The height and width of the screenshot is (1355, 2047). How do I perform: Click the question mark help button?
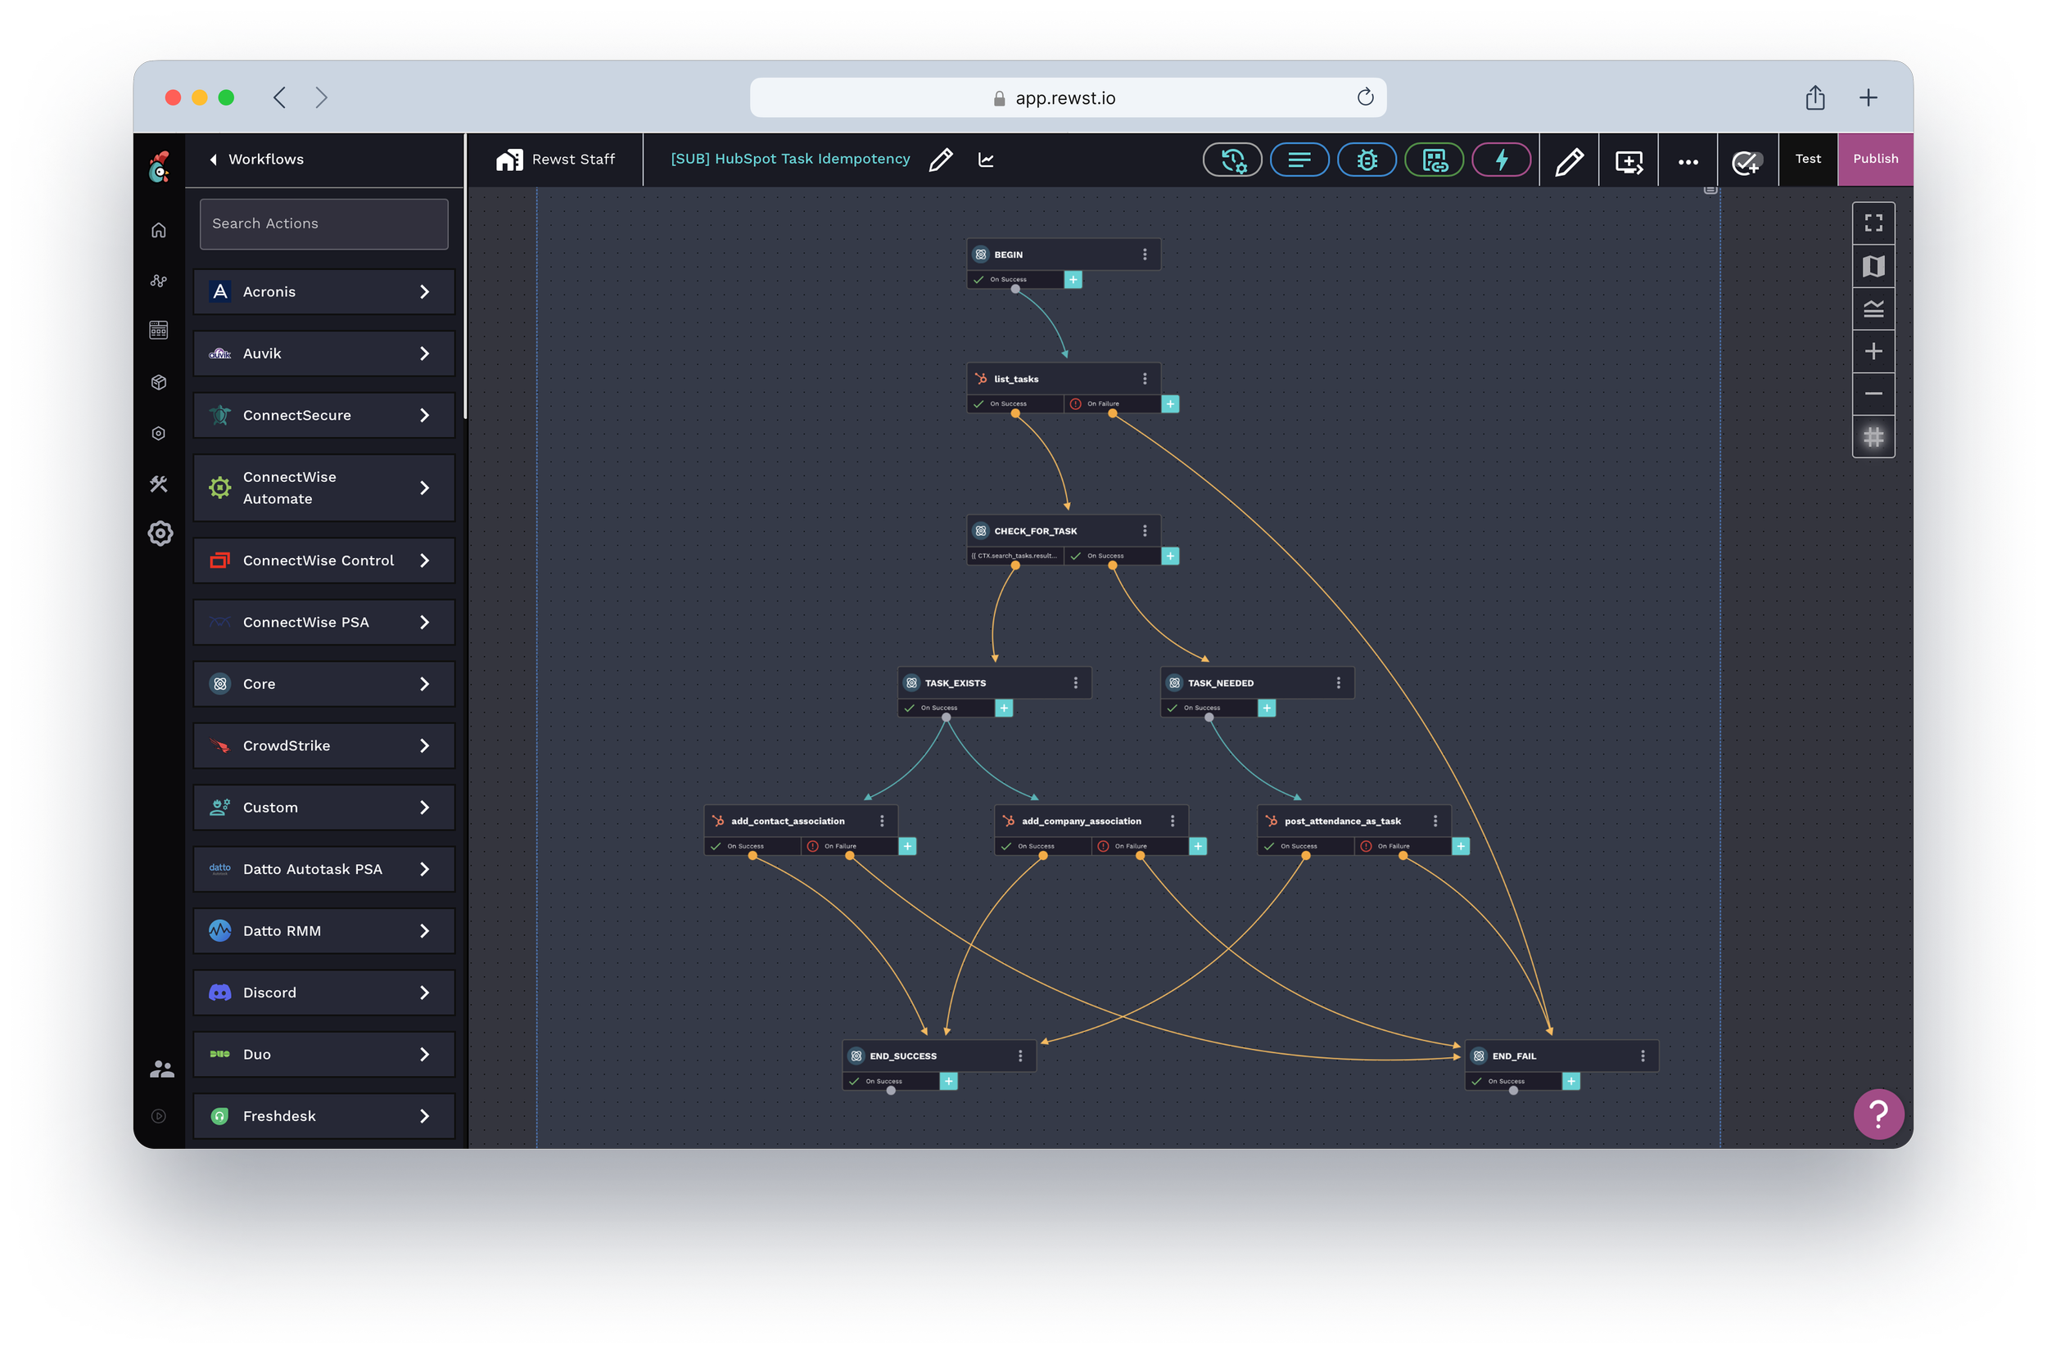(x=1878, y=1114)
